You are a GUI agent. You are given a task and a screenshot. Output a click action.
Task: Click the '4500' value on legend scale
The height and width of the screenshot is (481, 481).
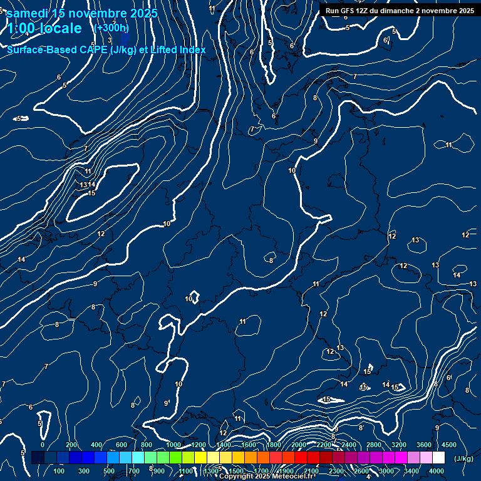click(448, 445)
